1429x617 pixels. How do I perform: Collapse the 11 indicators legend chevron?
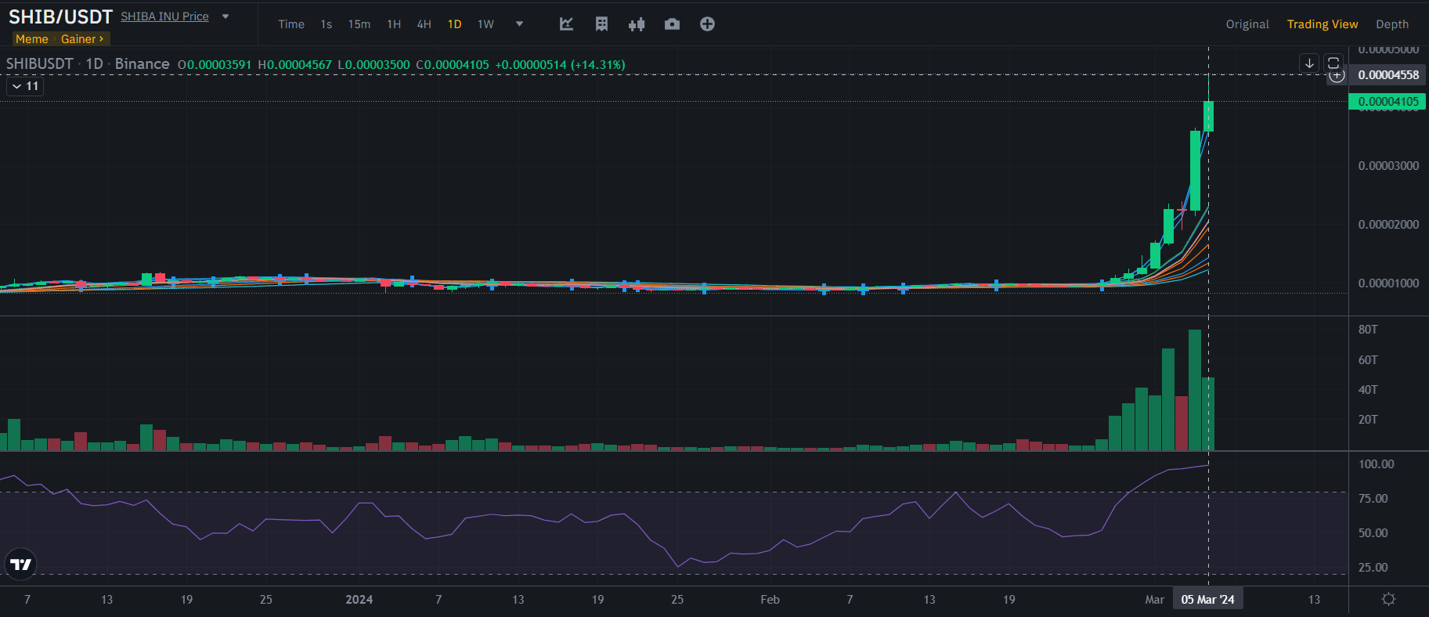(16, 86)
